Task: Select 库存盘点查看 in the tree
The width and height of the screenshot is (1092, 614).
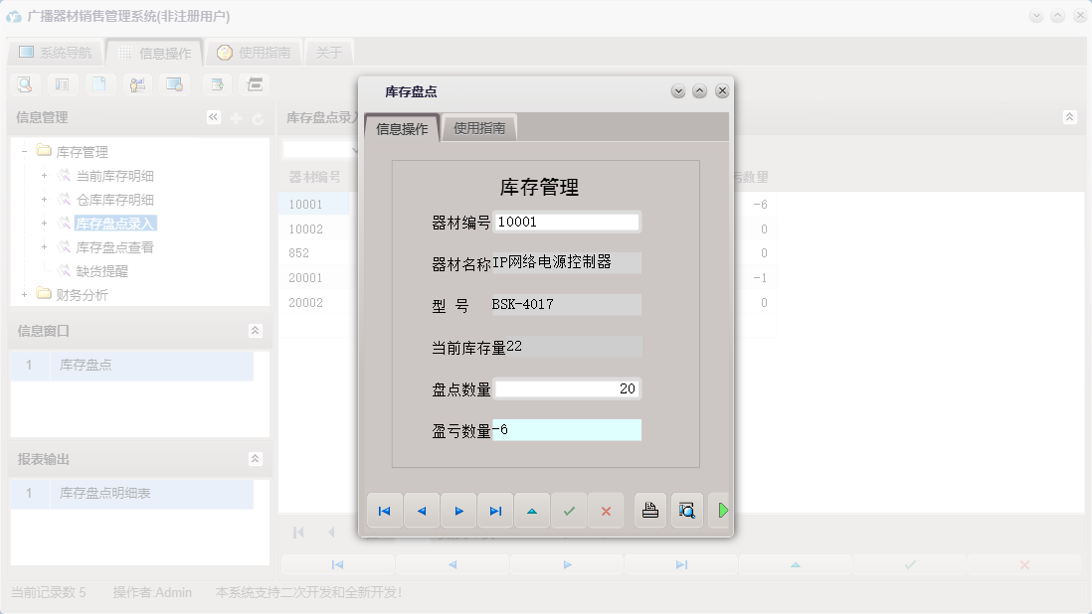Action: 112,247
